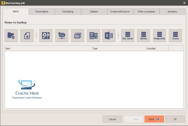Add a Hyper-V backup item
Screen dimensions: 188x126
(x=93, y=36)
